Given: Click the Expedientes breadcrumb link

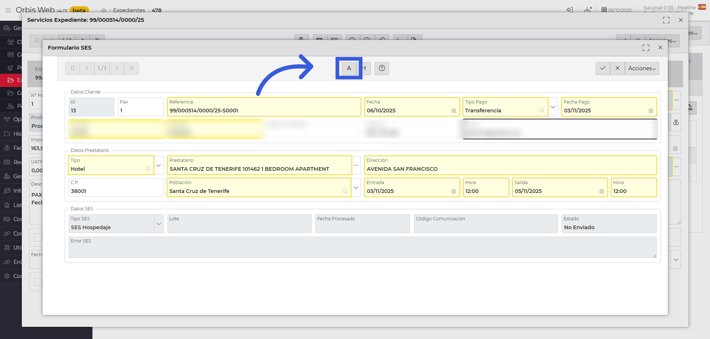Looking at the screenshot, I should coord(129,10).
